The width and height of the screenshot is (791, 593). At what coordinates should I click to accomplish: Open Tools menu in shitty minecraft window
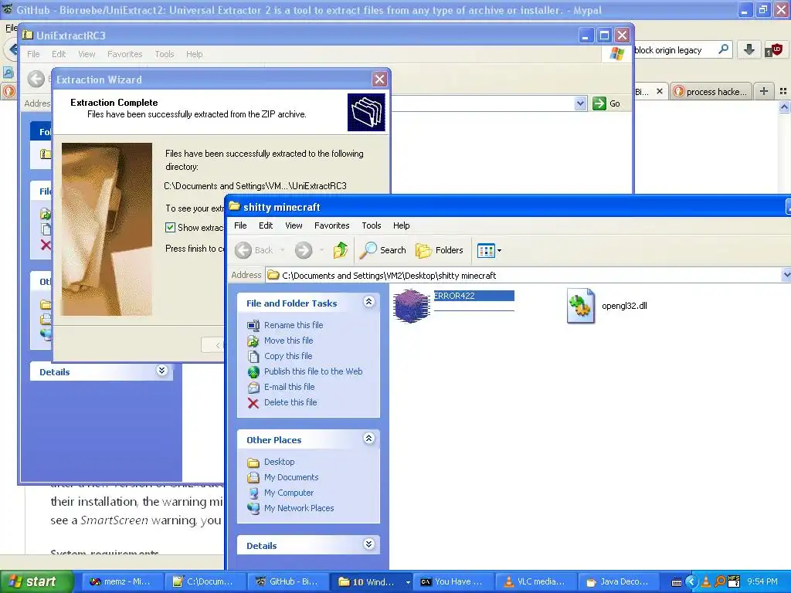pyautogui.click(x=372, y=225)
